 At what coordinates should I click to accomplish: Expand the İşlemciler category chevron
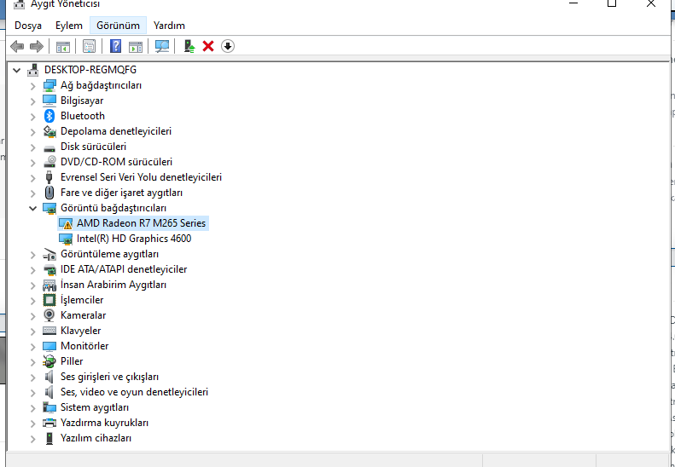coord(32,300)
